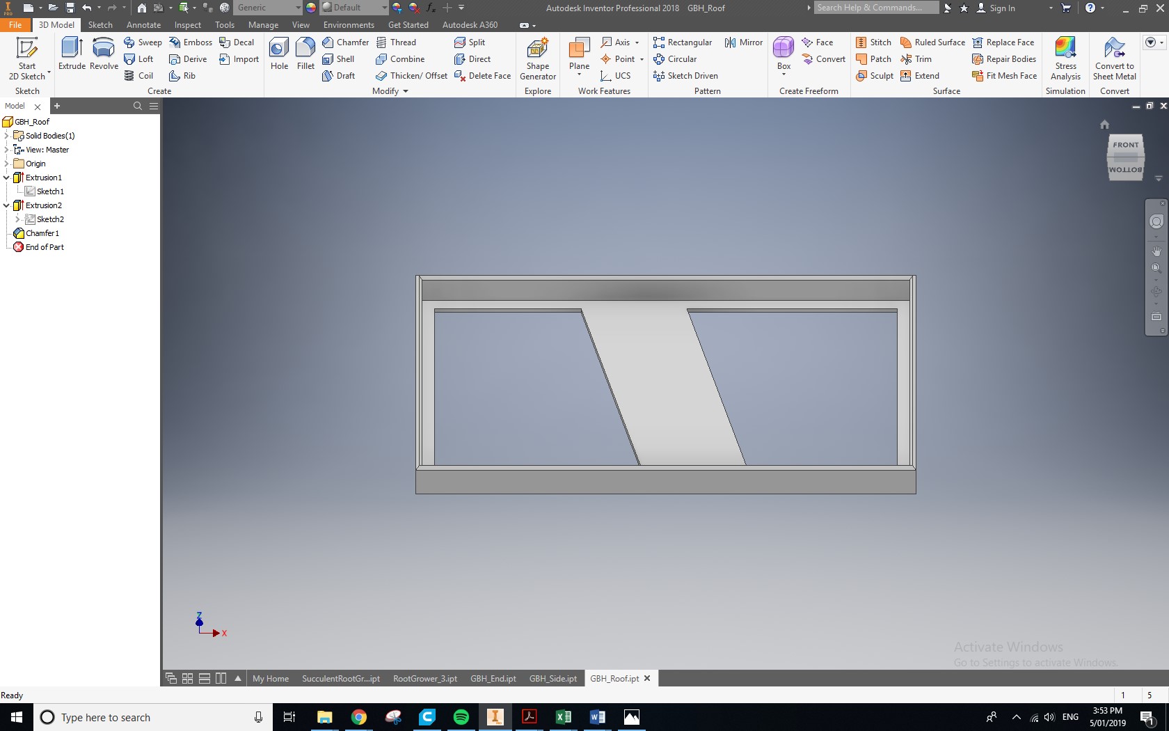Launch Stress Analysis
Image resolution: width=1169 pixels, height=731 pixels.
(x=1065, y=58)
